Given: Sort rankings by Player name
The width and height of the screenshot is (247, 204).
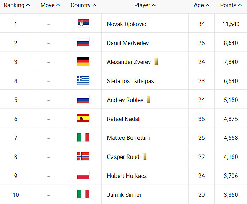Looking at the screenshot, I should click(x=145, y=5).
